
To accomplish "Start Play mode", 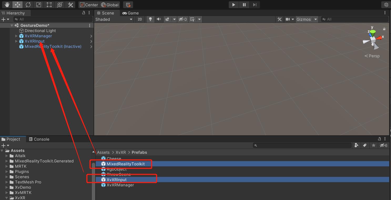I will pos(233,5).
